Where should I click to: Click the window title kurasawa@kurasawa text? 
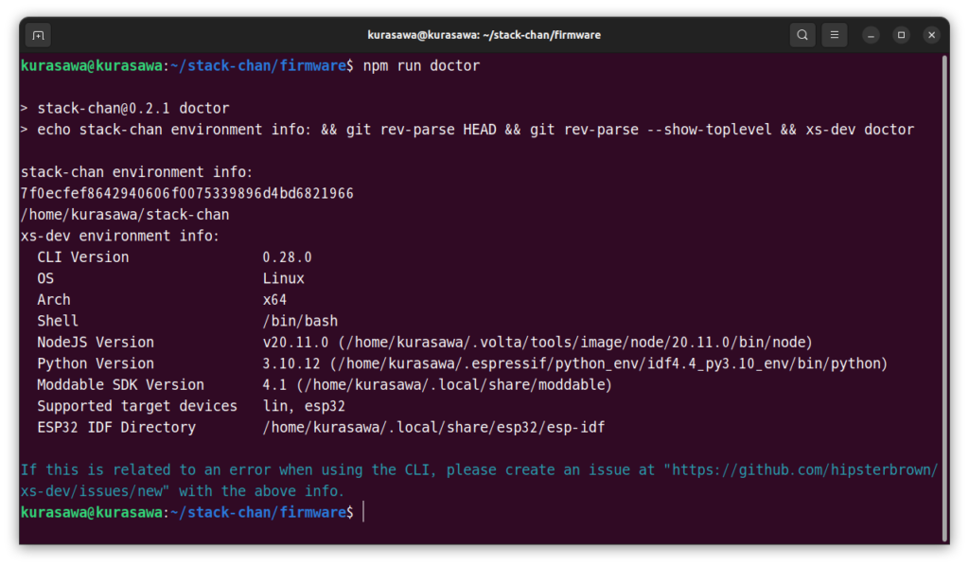point(484,35)
